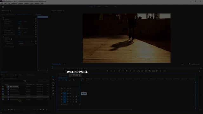Play the Program monitor

click(127, 71)
